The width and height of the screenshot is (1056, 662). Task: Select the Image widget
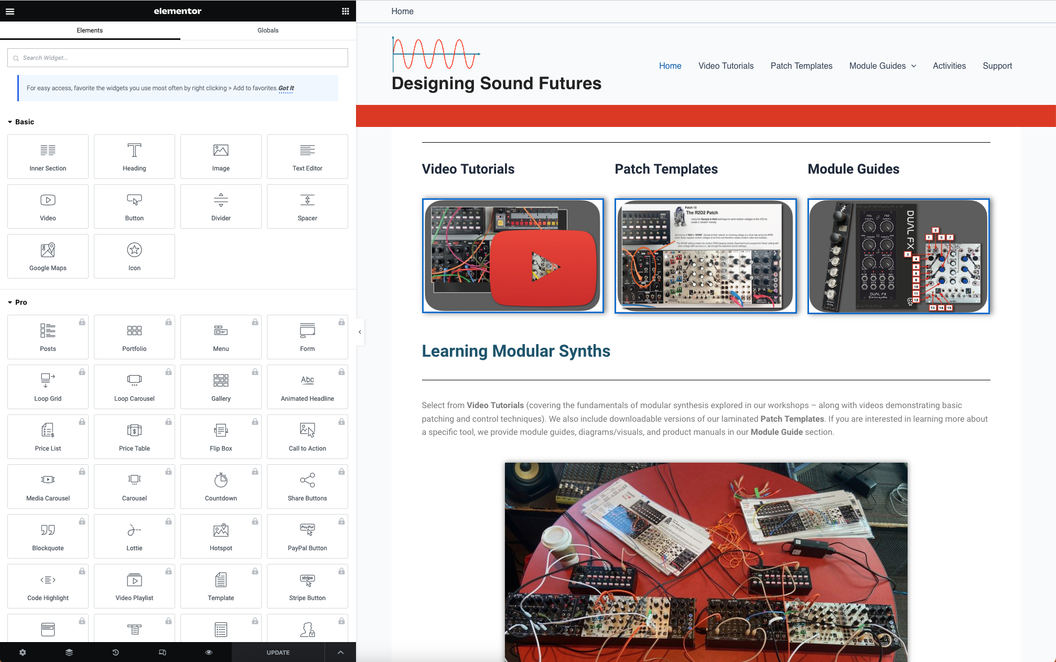tap(221, 156)
